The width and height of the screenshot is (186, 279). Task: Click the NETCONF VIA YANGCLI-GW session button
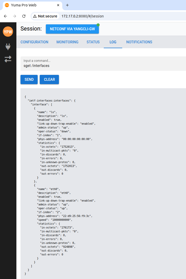tap(72, 29)
